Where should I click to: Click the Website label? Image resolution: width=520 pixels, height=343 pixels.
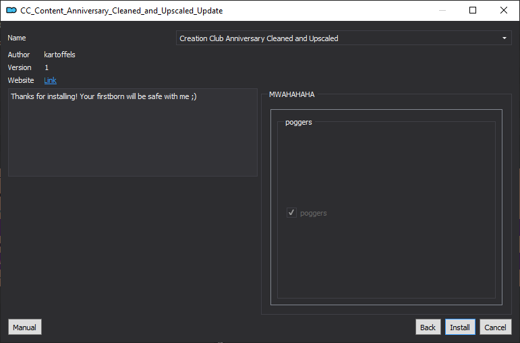pyautogui.click(x=21, y=80)
